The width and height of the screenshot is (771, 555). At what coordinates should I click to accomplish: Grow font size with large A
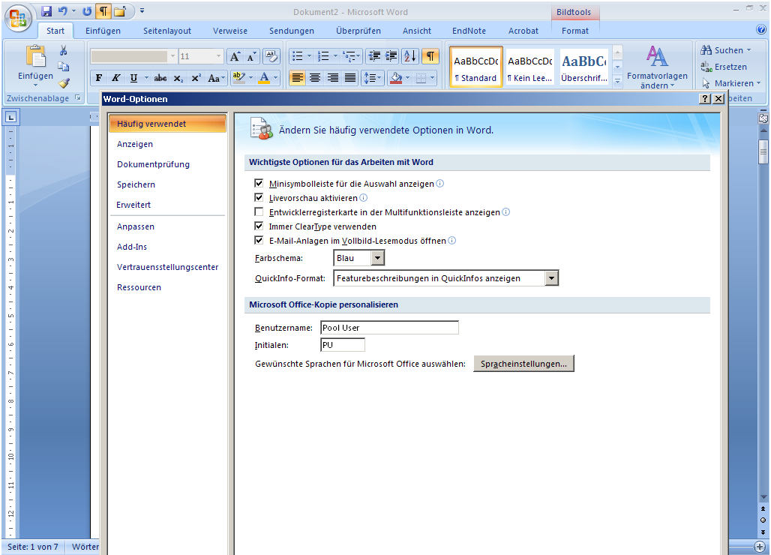235,56
